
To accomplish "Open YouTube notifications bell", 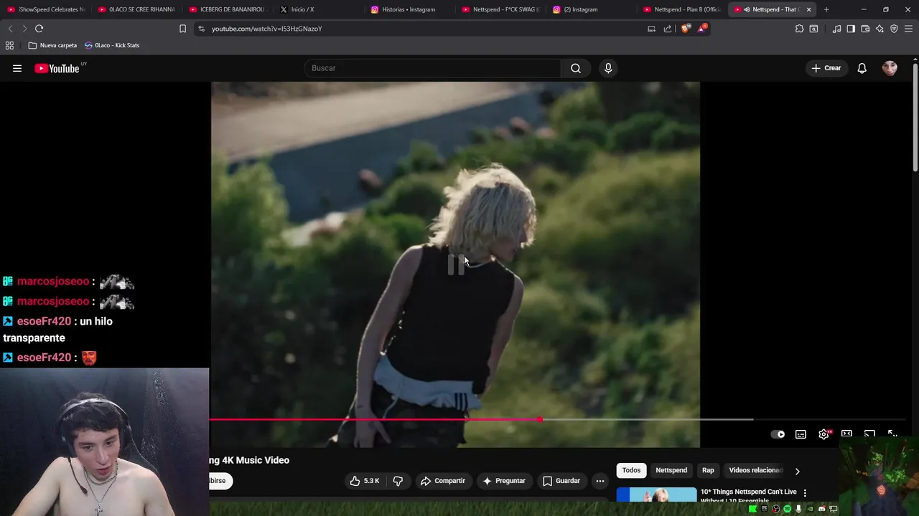I will click(x=862, y=68).
